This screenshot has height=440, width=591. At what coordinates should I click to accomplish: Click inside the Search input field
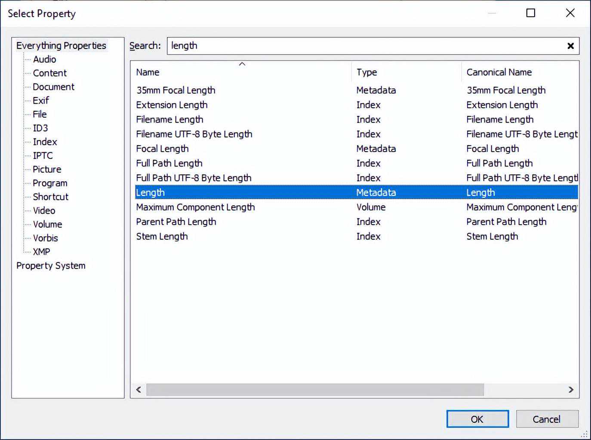[366, 46]
